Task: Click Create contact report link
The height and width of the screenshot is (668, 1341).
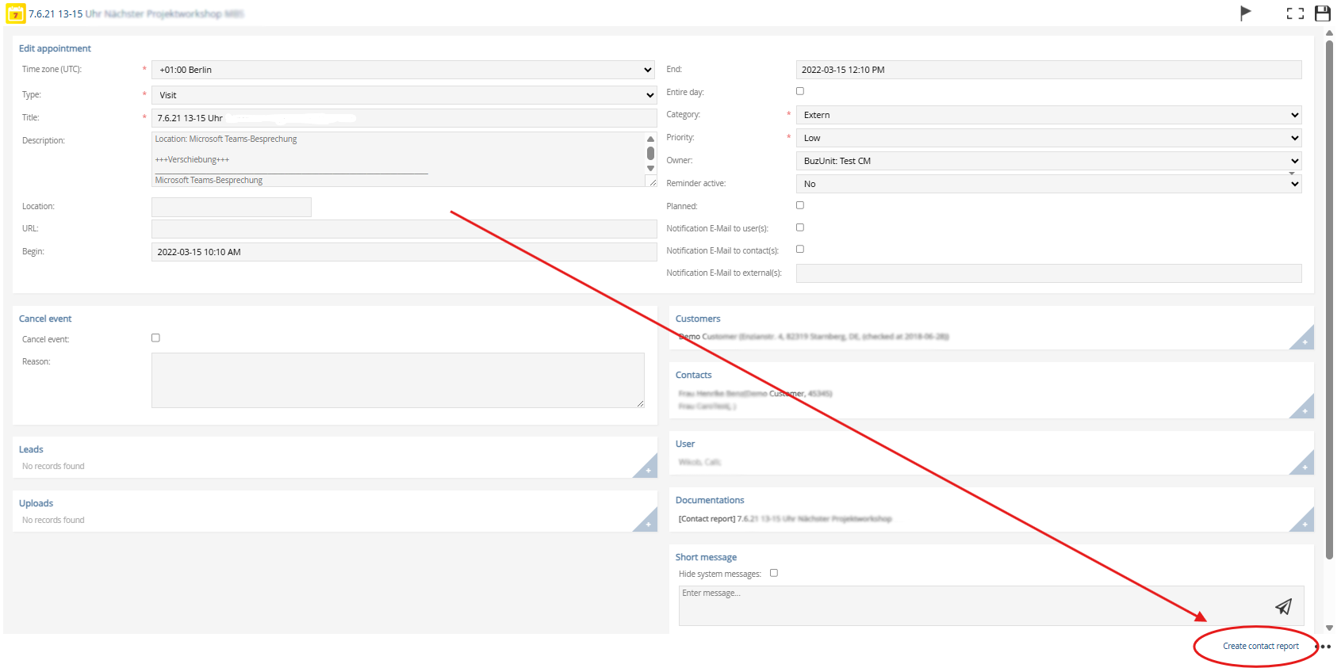Action: pos(1260,647)
